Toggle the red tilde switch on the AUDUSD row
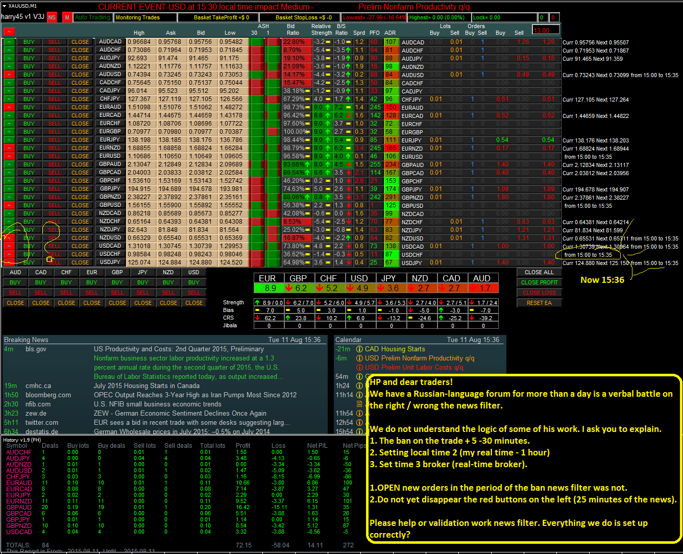Image resolution: width=683 pixels, height=554 pixels. click(x=9, y=75)
